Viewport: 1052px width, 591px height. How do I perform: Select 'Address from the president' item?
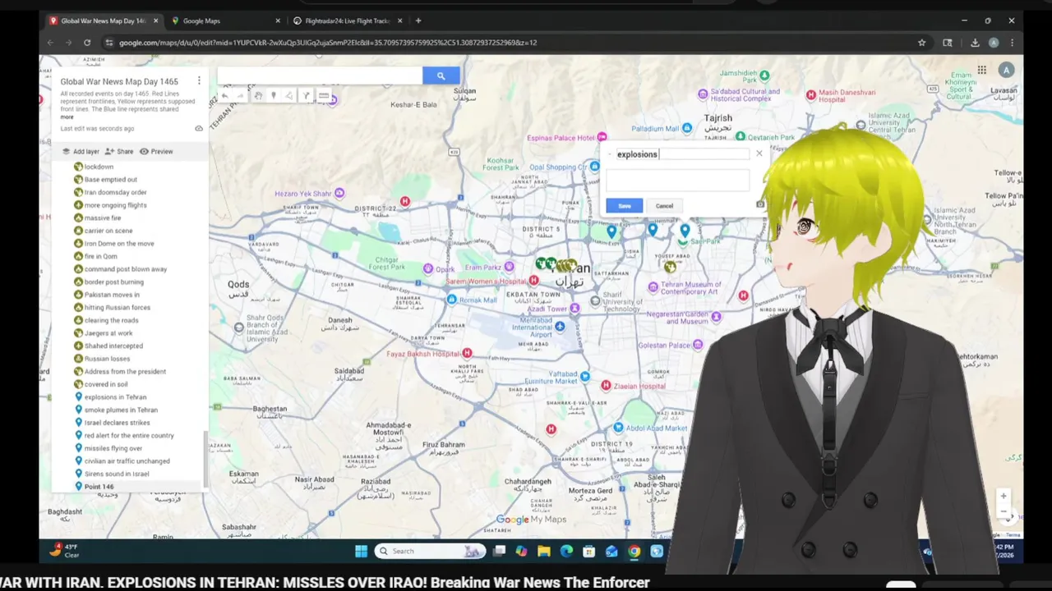click(x=125, y=371)
